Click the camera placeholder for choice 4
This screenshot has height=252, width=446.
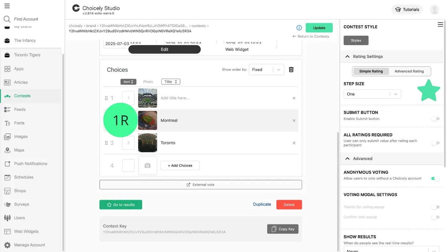click(147, 165)
